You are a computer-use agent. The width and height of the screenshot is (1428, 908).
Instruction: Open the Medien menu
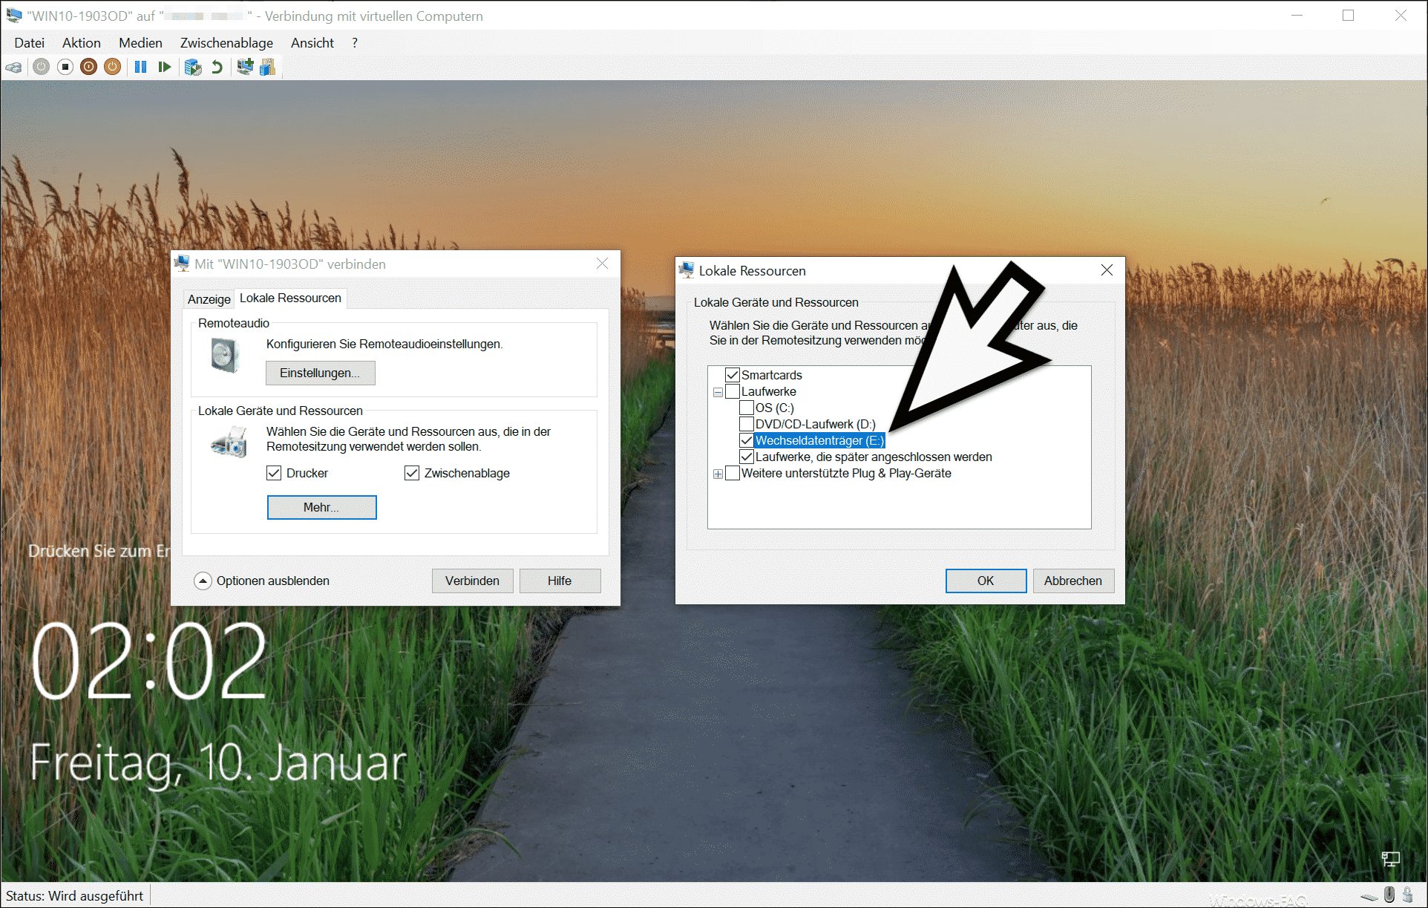click(x=140, y=42)
